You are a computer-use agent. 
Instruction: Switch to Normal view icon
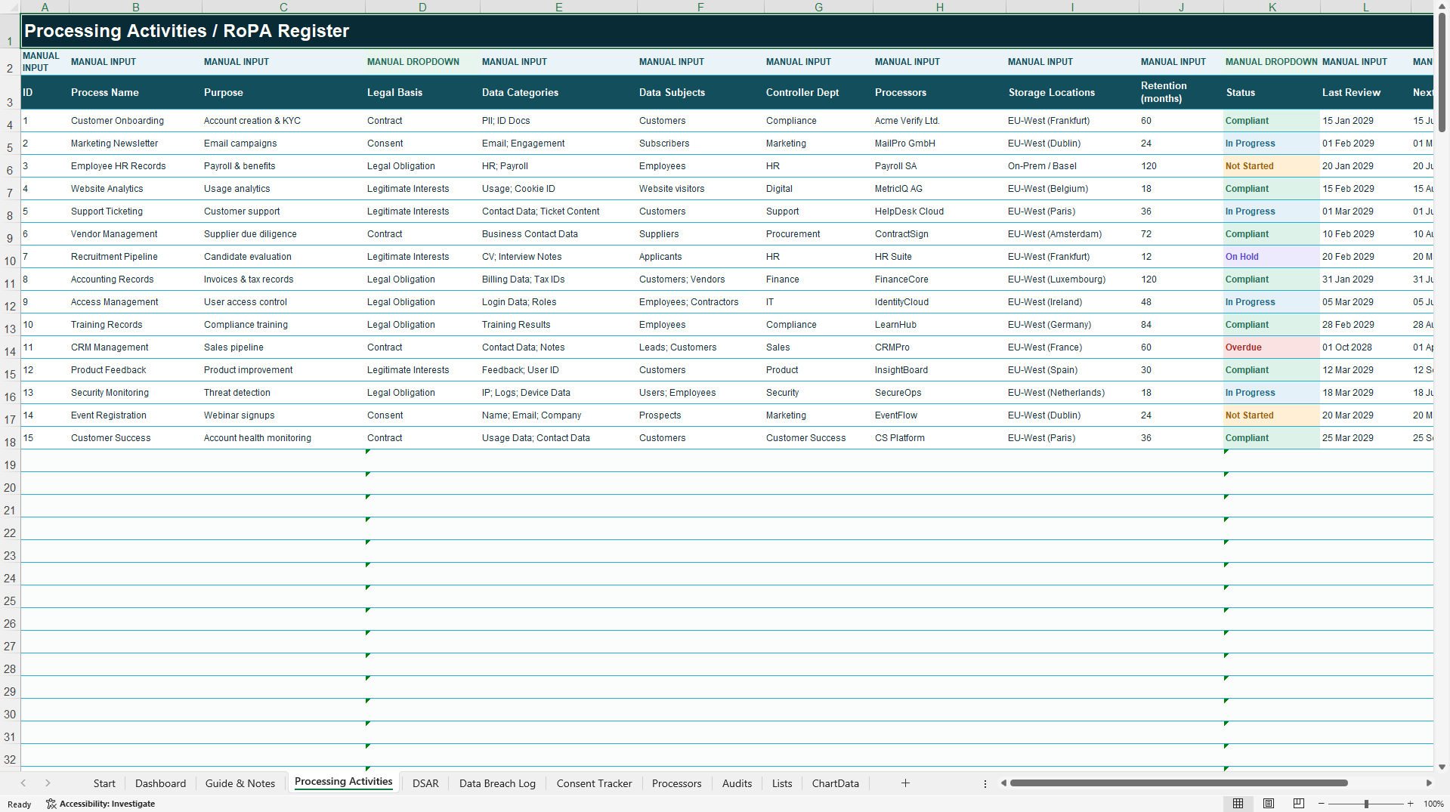pyautogui.click(x=1238, y=804)
